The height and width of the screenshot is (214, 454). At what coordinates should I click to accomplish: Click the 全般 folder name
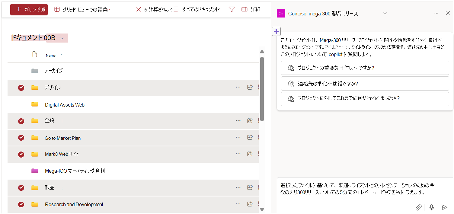coord(50,120)
